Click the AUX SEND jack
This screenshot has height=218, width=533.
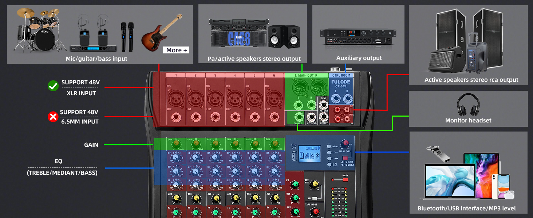click(x=311, y=117)
